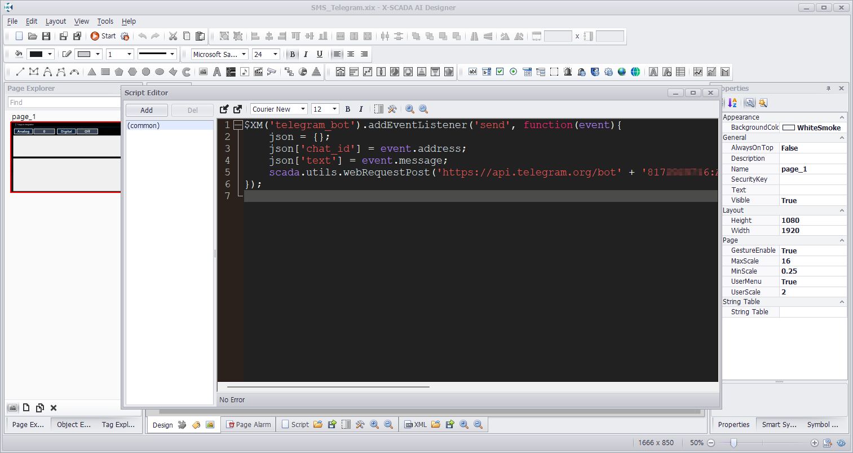Image resolution: width=853 pixels, height=453 pixels.
Task: Toggle Bold in Script Editor toolbar
Action: (348, 109)
